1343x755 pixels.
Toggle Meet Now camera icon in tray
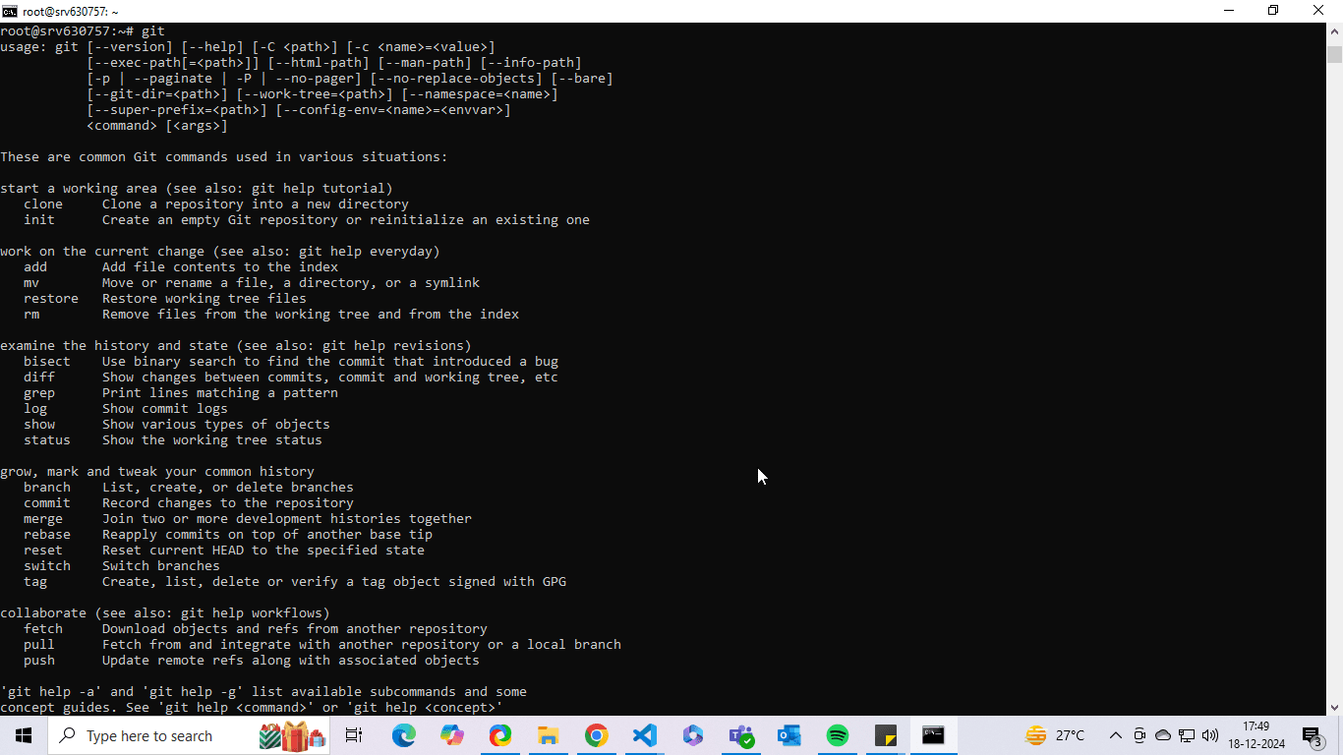tap(1139, 735)
